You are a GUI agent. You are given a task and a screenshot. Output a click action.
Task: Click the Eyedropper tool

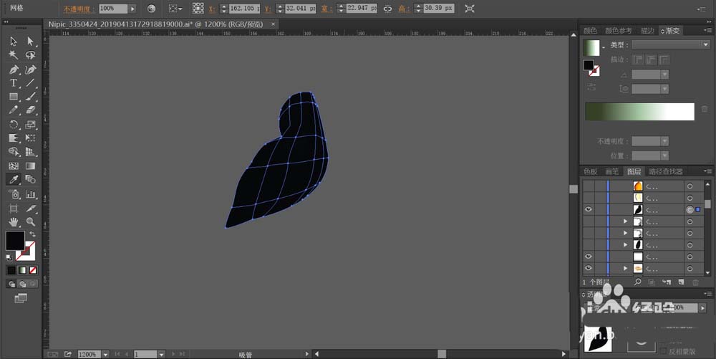pyautogui.click(x=13, y=179)
